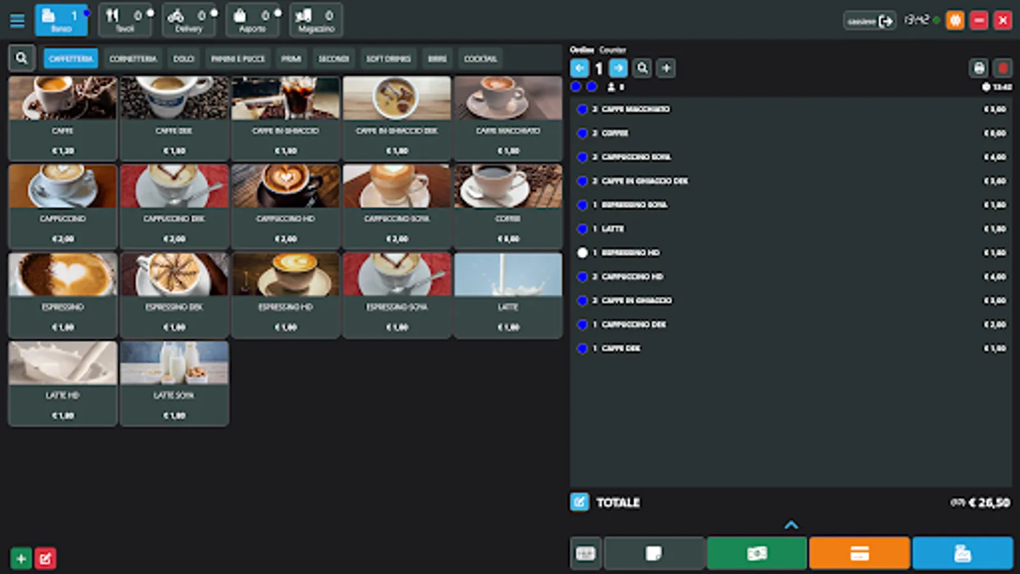Add the Espressino Dek product card
The image size is (1020, 574).
tap(174, 295)
